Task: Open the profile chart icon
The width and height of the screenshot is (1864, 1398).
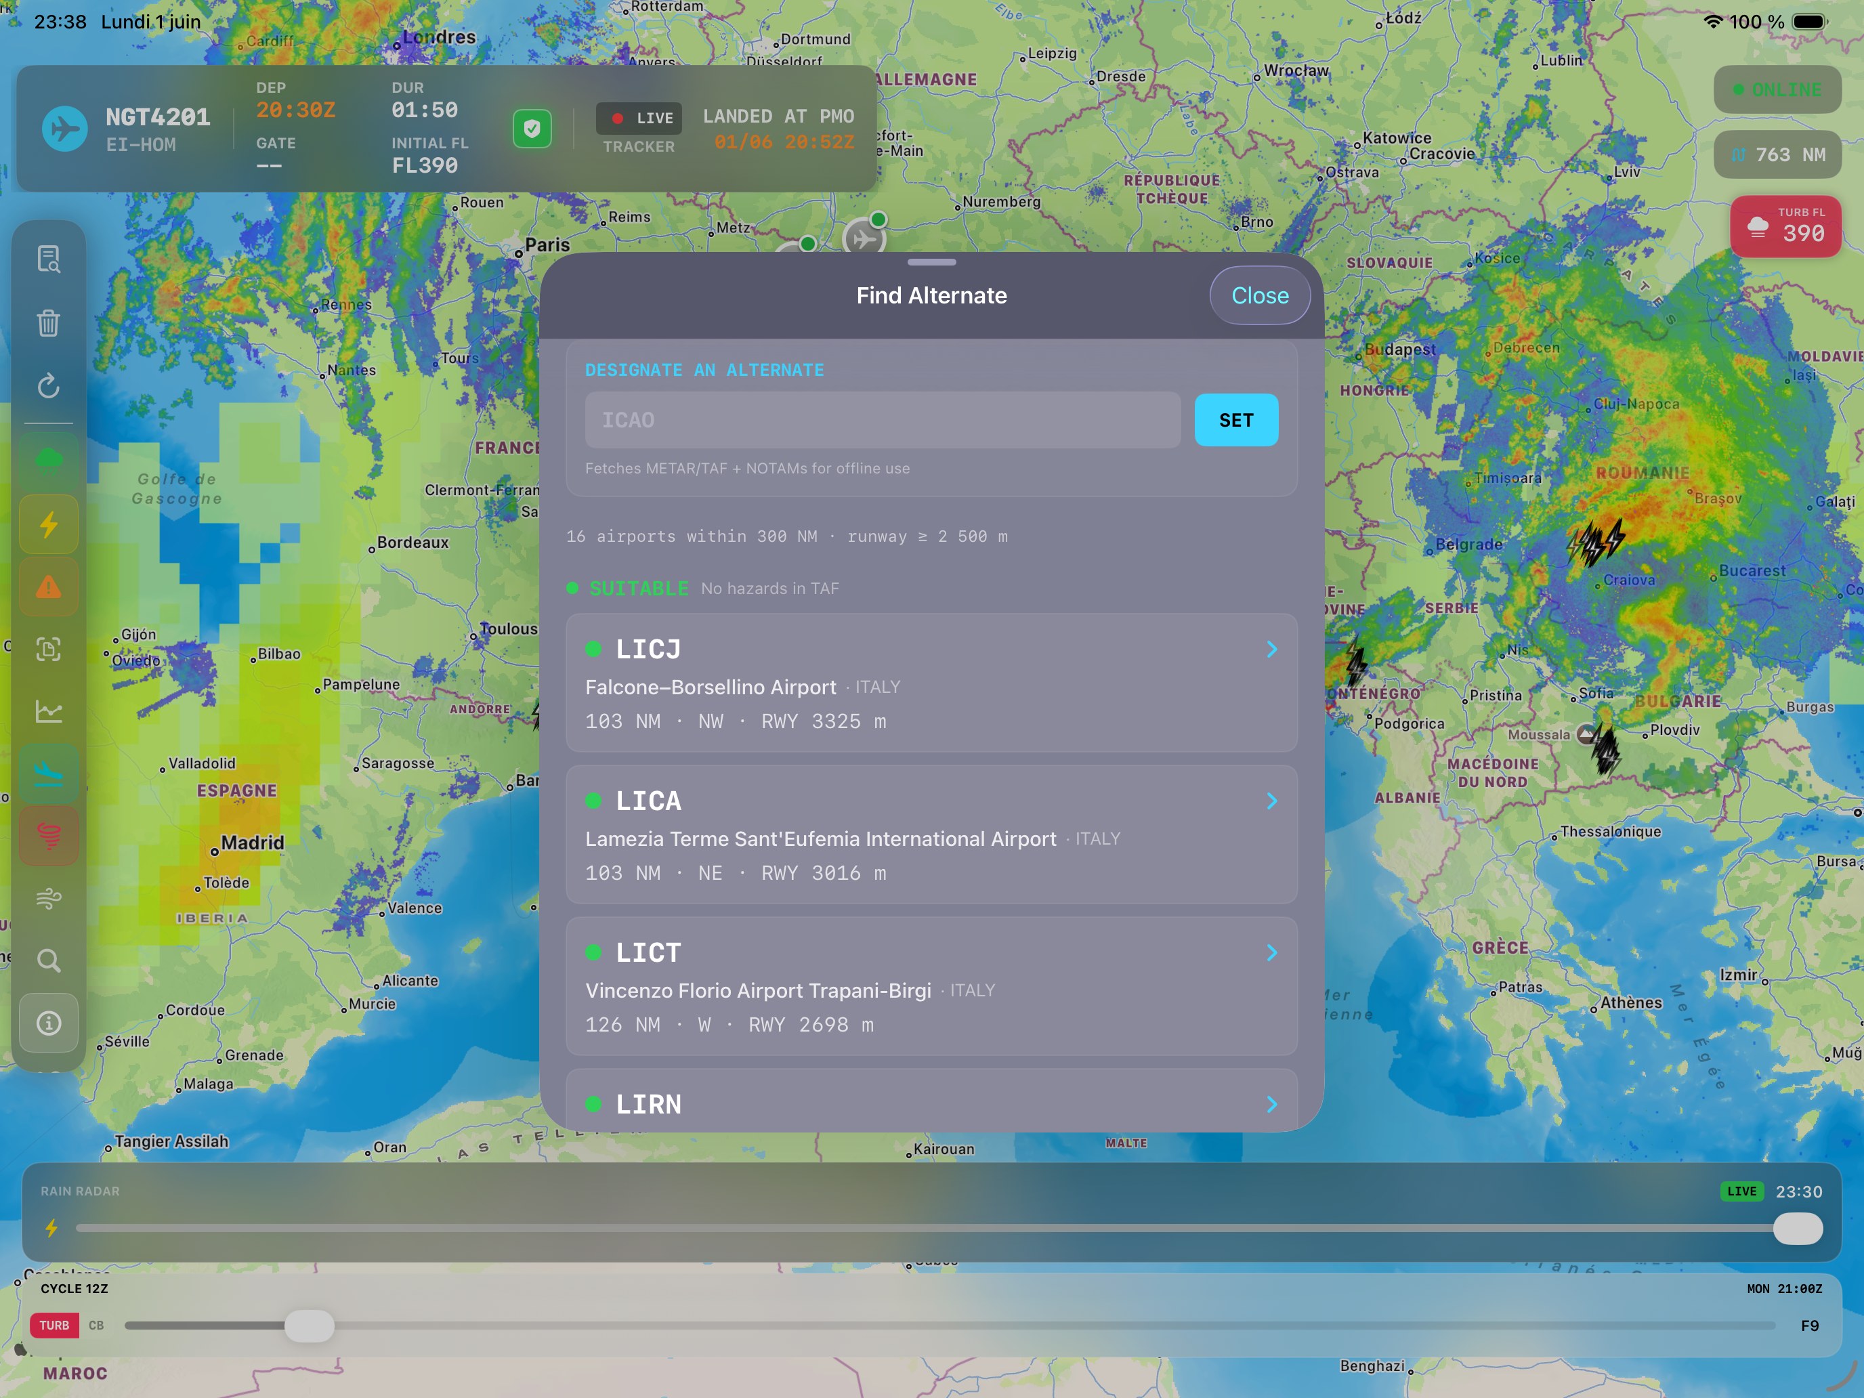Action: coord(49,712)
